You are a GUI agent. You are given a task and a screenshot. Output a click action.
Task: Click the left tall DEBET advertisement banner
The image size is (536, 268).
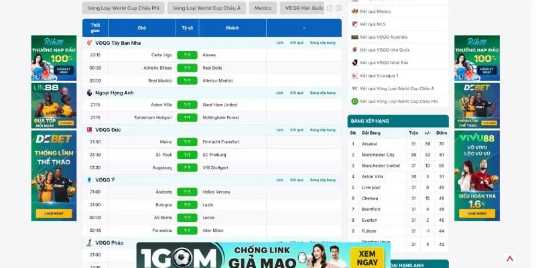(x=54, y=176)
